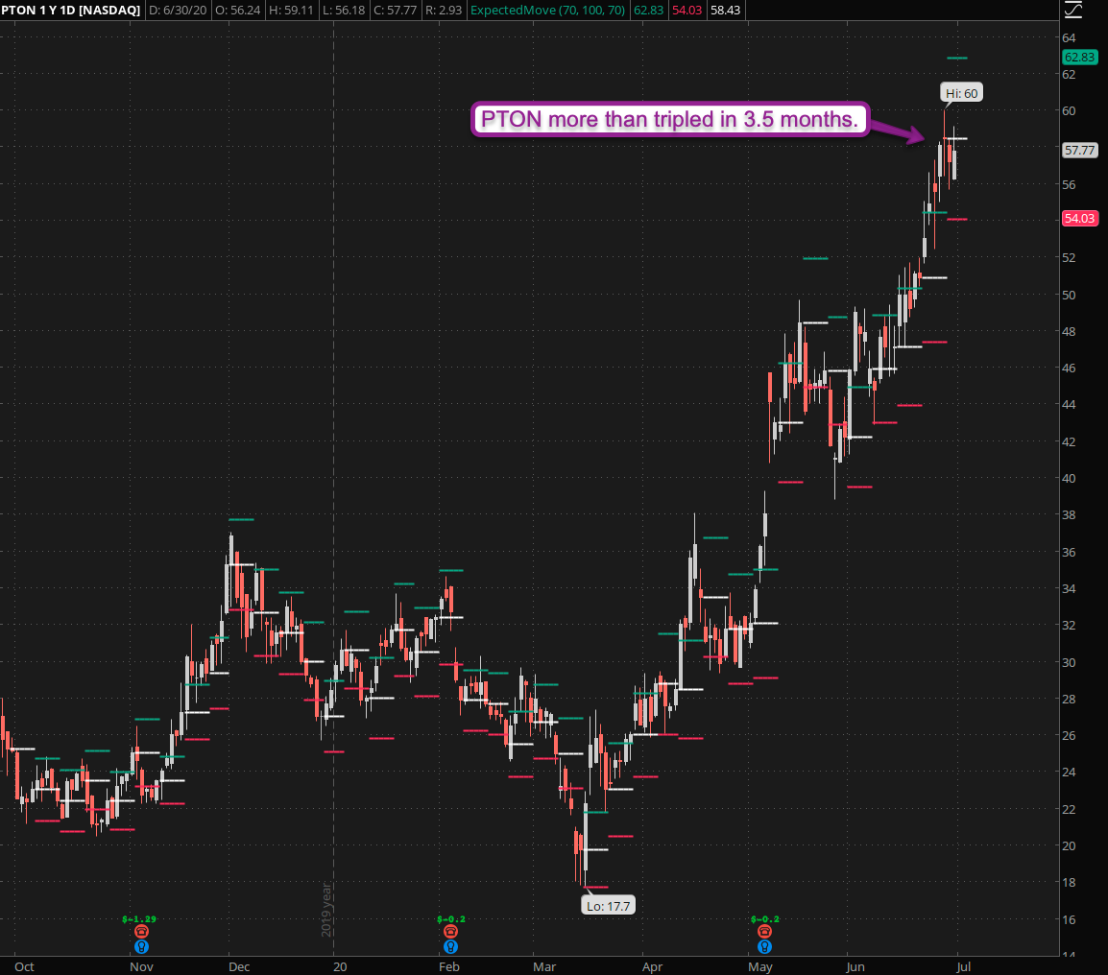Click the green 62.83 value in header
The width and height of the screenshot is (1108, 975).
649,10
